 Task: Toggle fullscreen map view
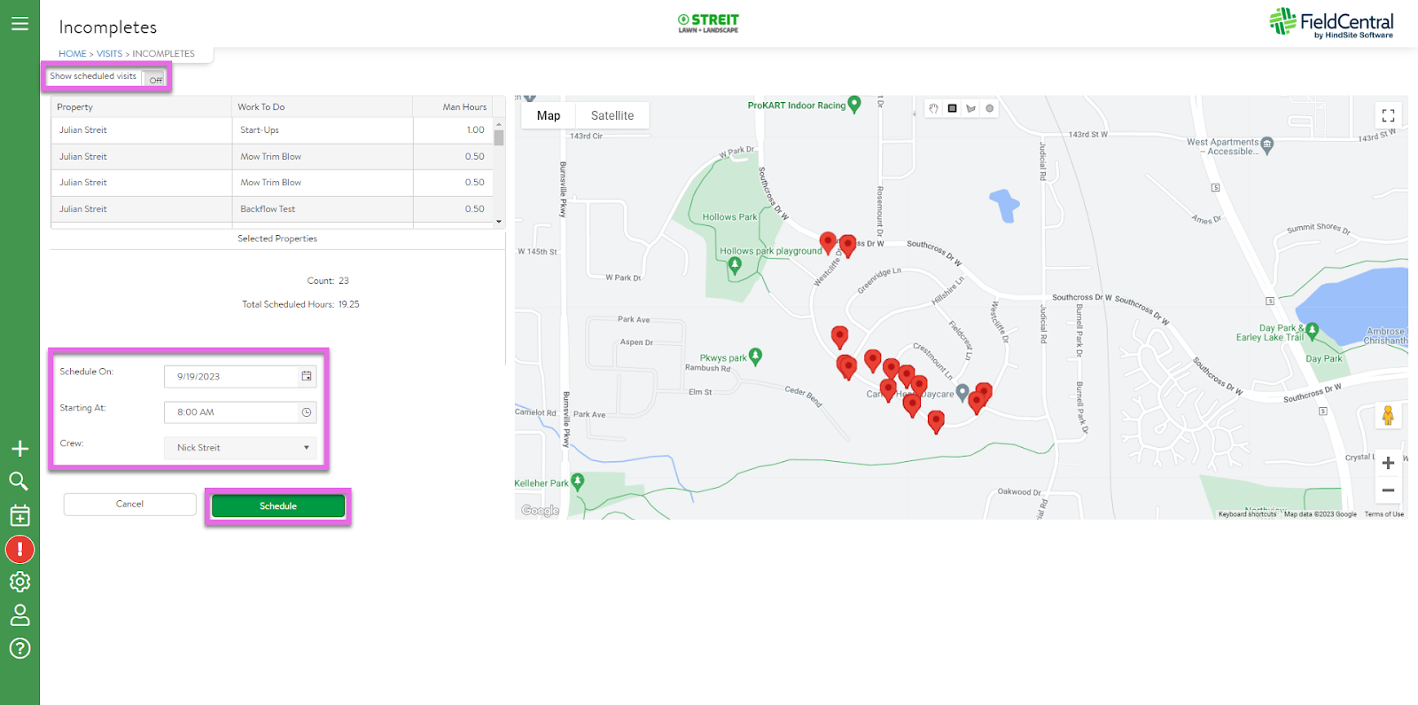click(1388, 115)
